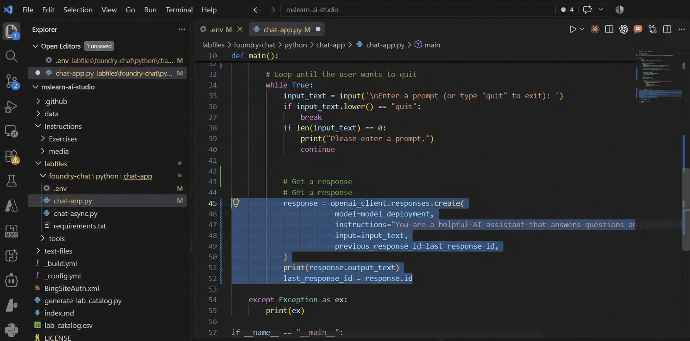Go back with the navigation arrow

[x=257, y=10]
